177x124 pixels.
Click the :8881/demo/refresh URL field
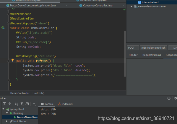point(153,48)
